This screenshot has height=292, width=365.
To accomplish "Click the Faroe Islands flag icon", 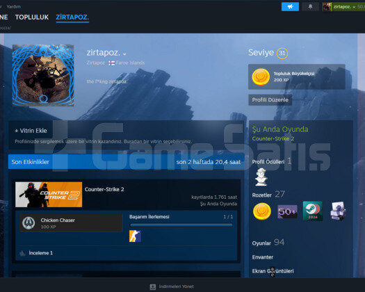I will [111, 63].
